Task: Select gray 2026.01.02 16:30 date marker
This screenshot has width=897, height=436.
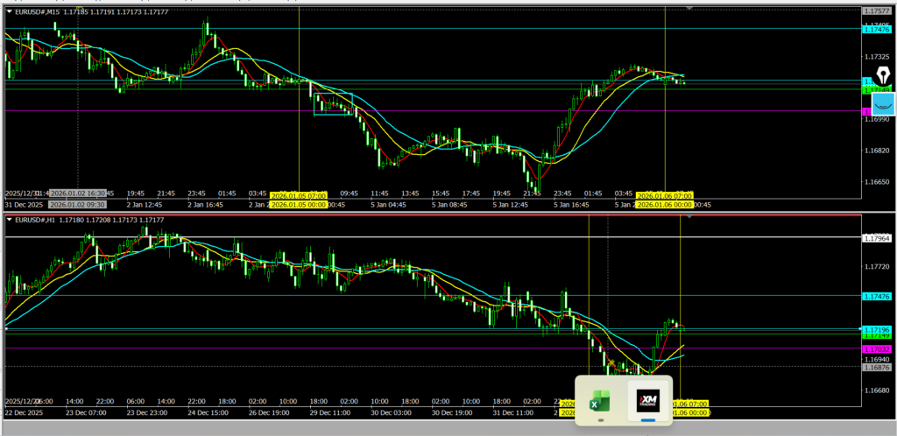Action: [77, 193]
